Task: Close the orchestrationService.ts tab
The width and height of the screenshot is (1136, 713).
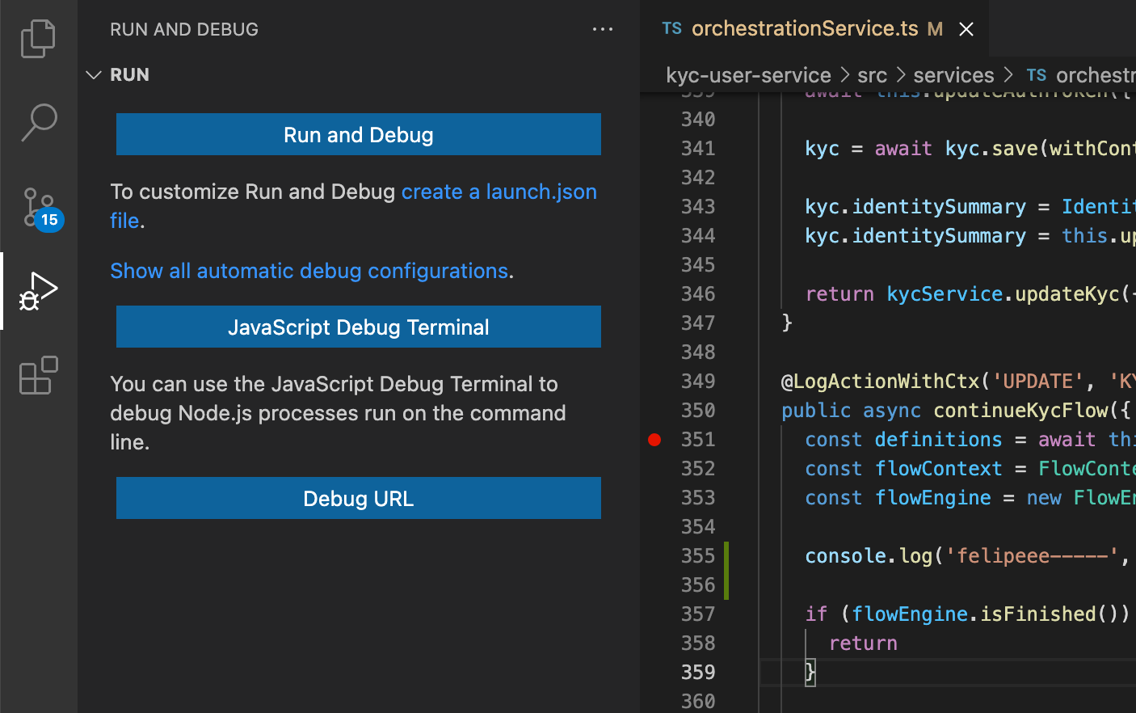Action: (x=966, y=29)
